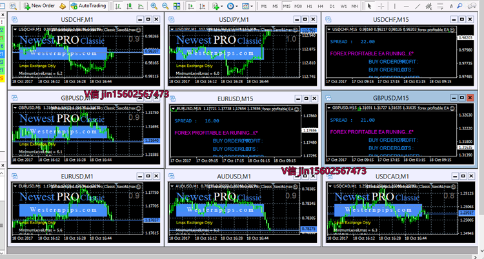Expand the triangle menu in GBPUSD,M15 chart

(x=329, y=108)
